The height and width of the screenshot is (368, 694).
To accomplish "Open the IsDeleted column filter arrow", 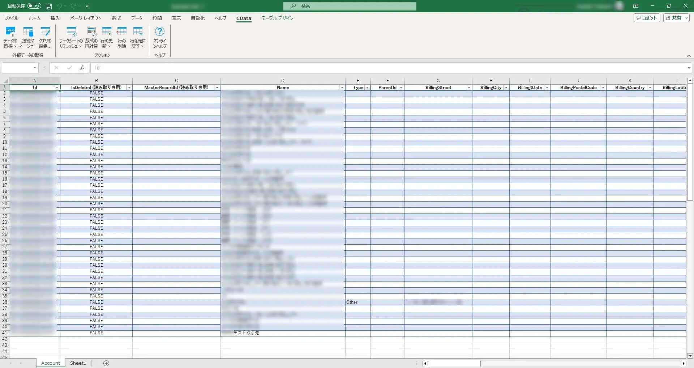I will click(129, 88).
